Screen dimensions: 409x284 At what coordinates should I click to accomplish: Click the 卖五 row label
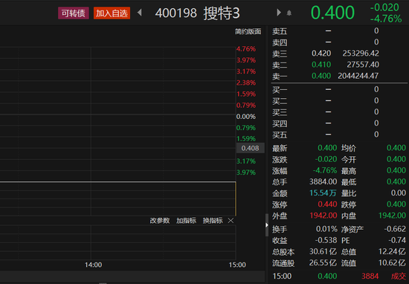click(x=280, y=31)
